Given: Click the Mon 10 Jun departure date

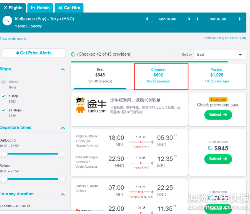Looking at the screenshot, I should tap(167, 19).
